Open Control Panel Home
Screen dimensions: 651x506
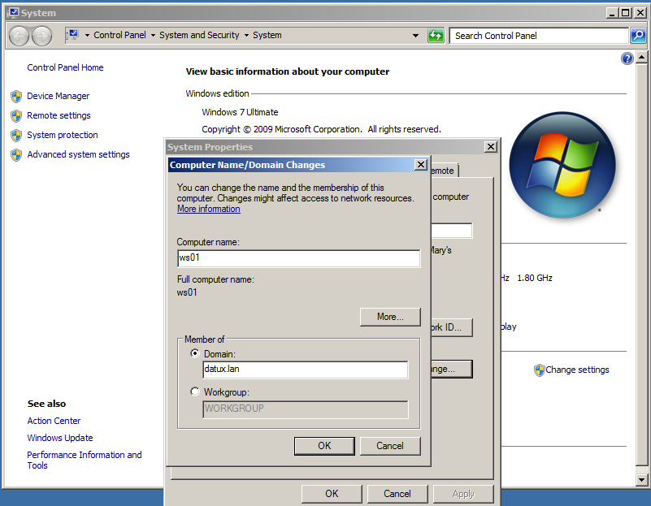coord(65,67)
